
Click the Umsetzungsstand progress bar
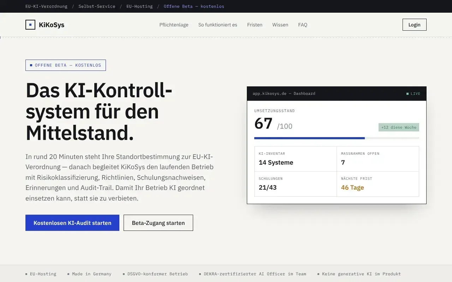337,138
